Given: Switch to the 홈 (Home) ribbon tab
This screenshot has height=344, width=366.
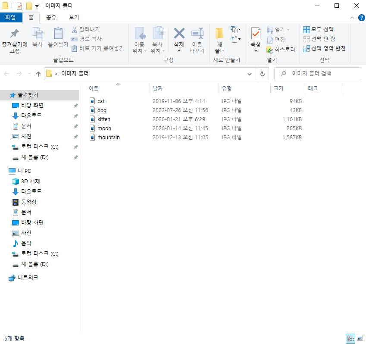Looking at the screenshot, I should pyautogui.click(x=31, y=17).
